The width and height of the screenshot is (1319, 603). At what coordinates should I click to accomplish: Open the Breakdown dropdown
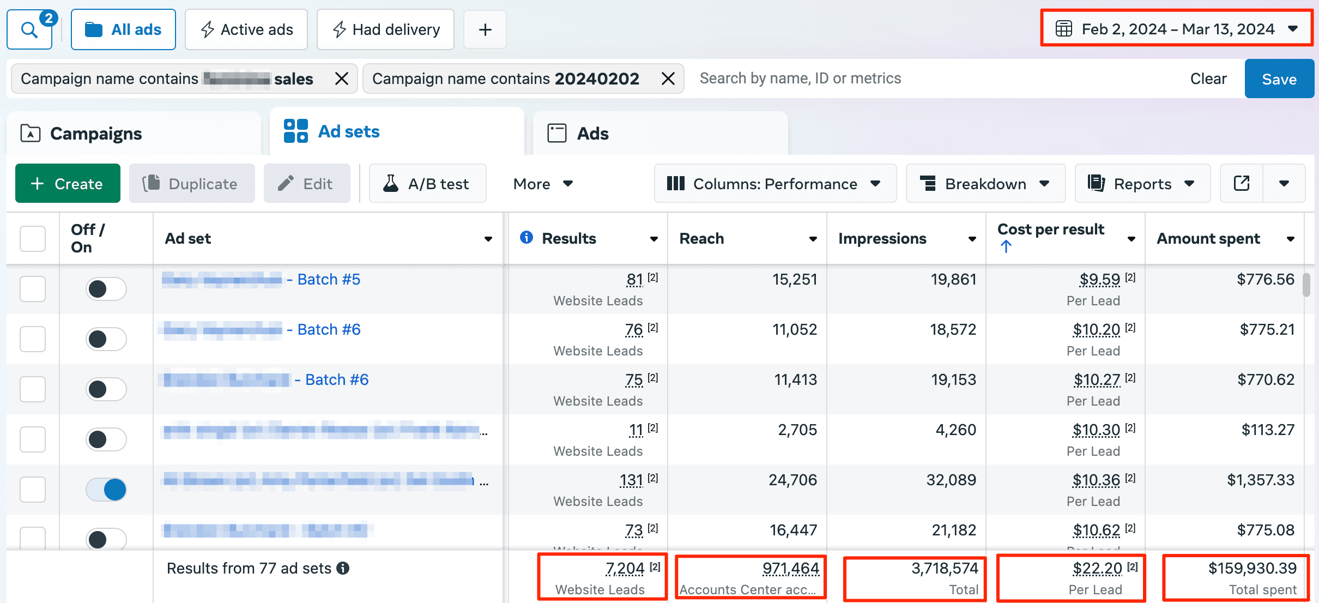tap(985, 184)
